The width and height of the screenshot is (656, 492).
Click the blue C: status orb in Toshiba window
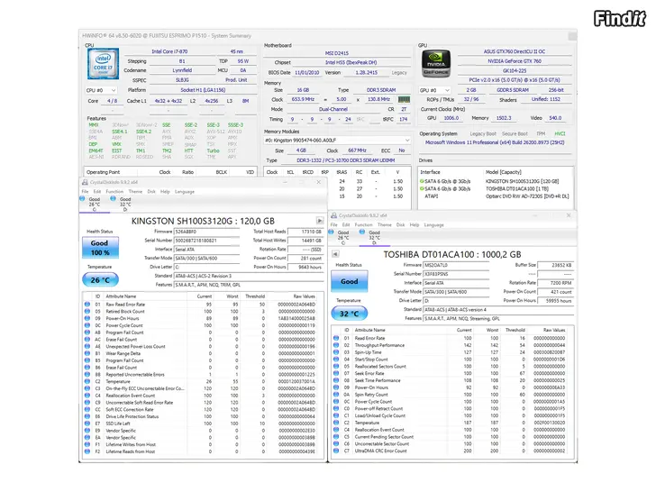click(331, 232)
